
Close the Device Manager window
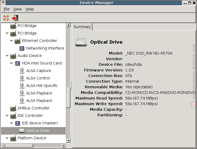click(194, 3)
